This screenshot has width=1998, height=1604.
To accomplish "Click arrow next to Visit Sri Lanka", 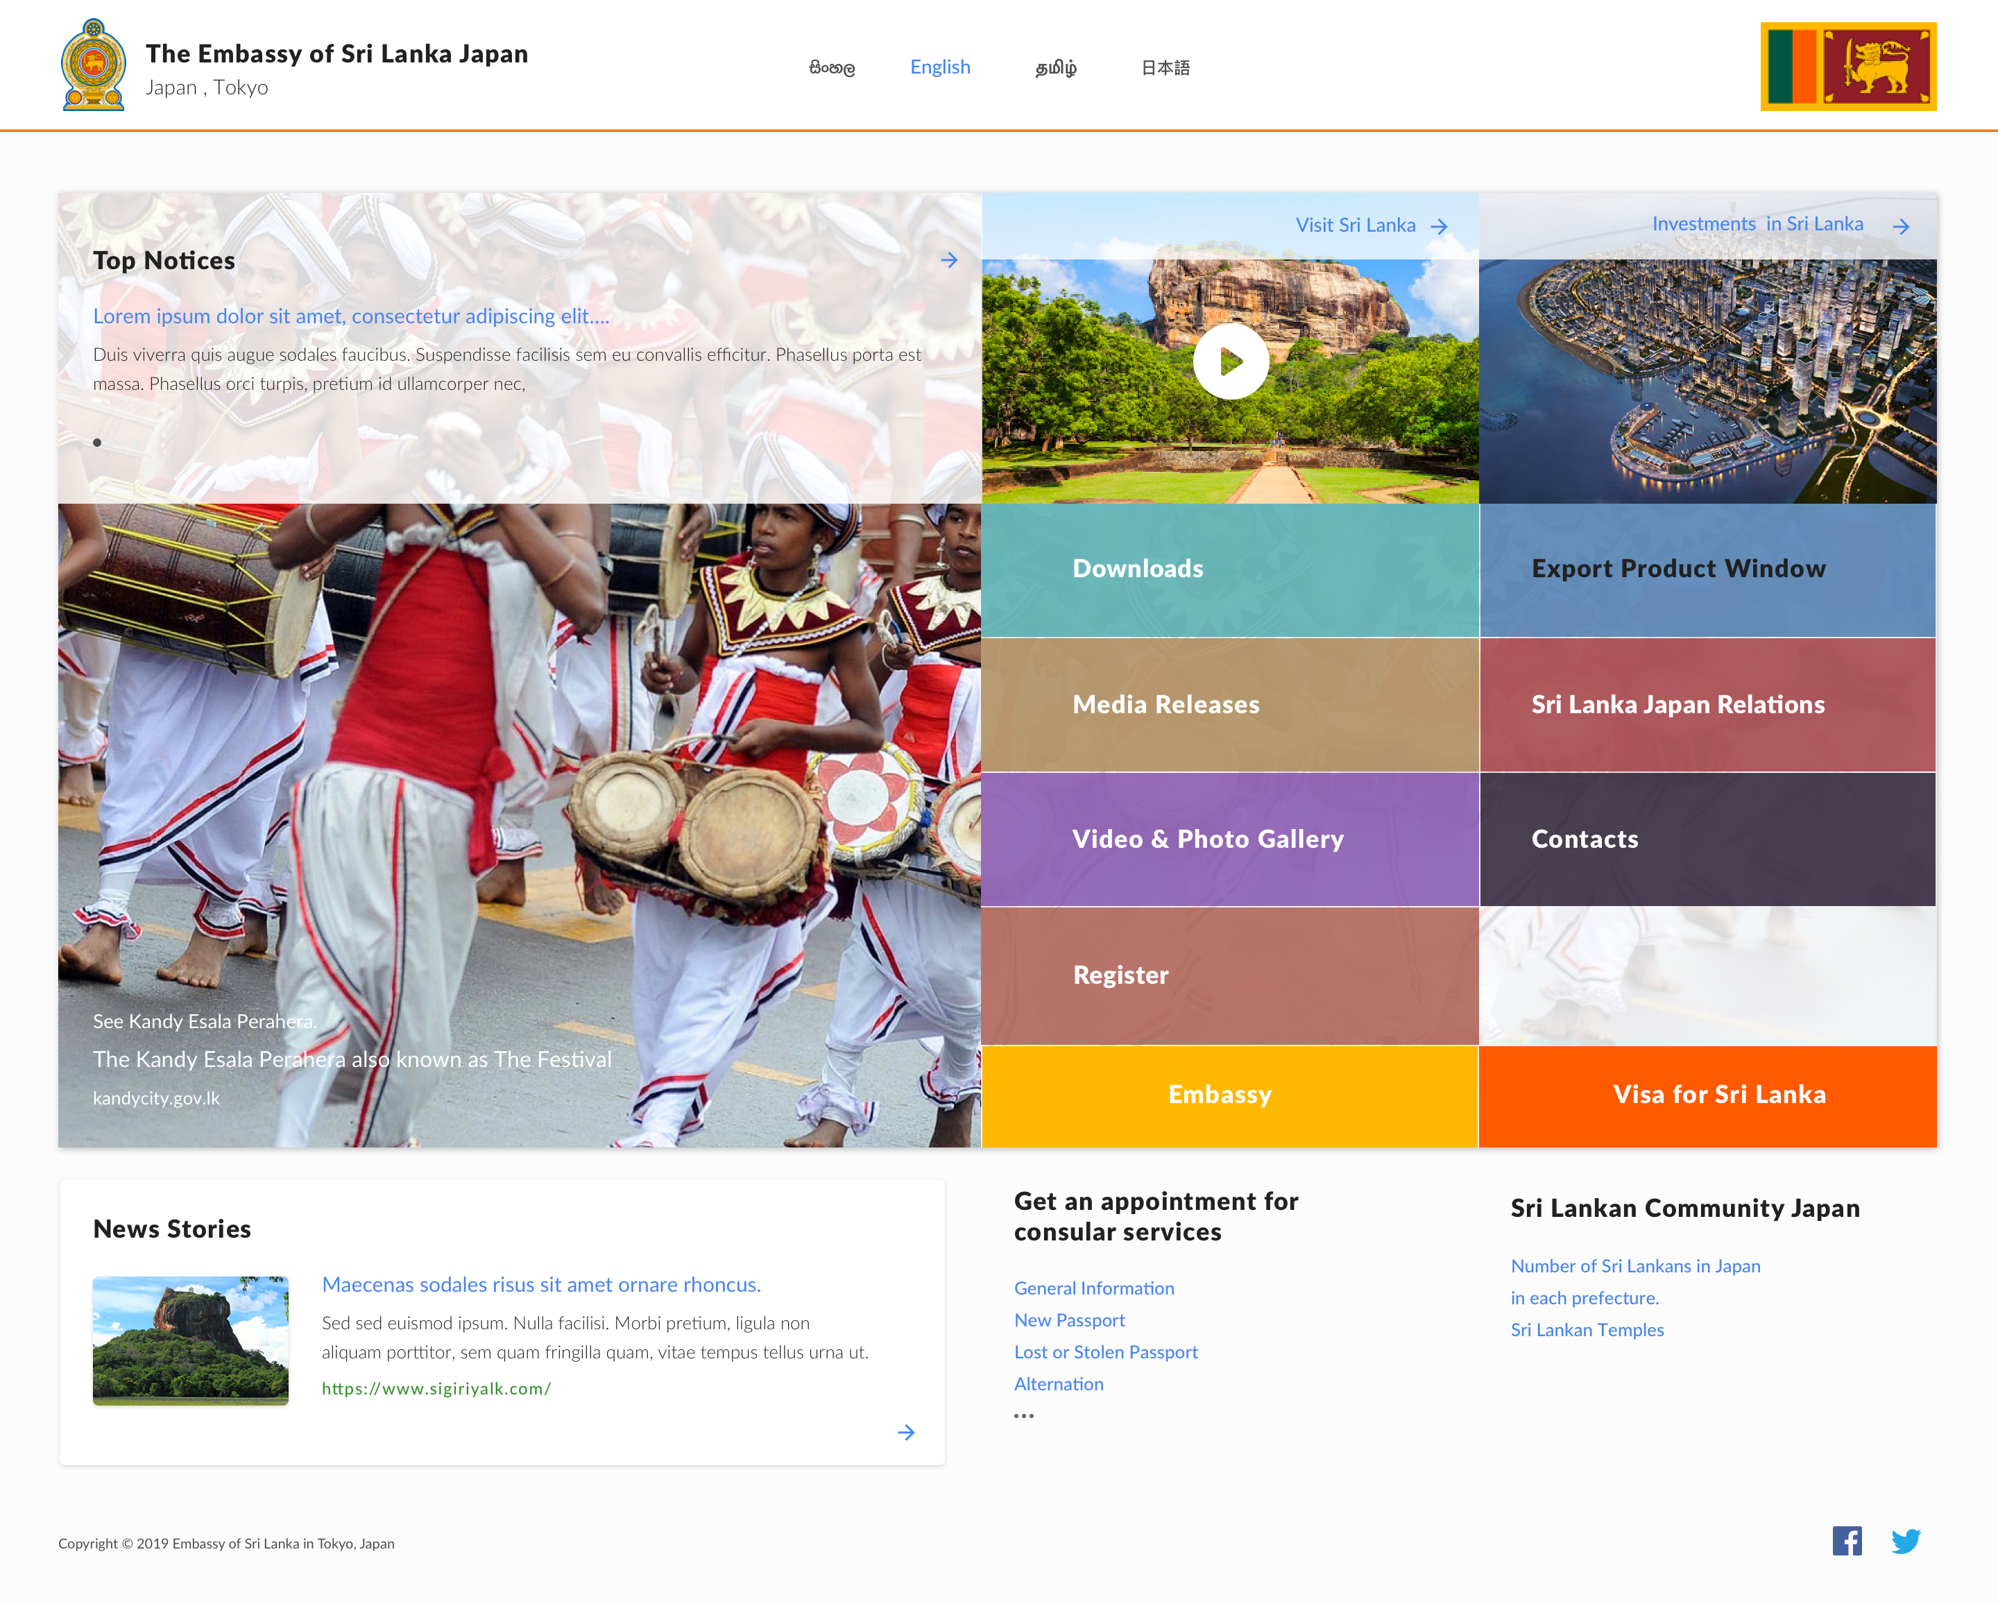I will click(1440, 226).
